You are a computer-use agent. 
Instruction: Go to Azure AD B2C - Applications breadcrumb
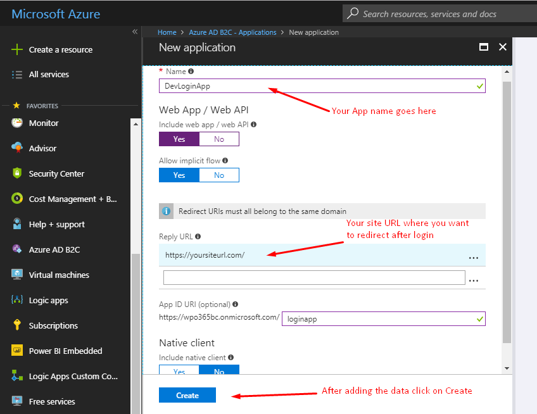[232, 32]
